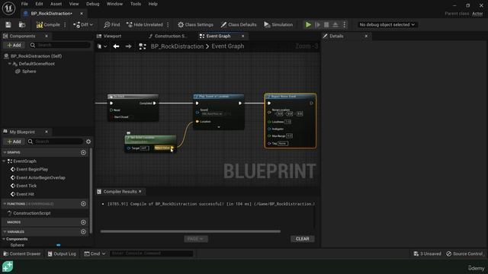Click the Unreal Engine logo icon

click(8, 8)
